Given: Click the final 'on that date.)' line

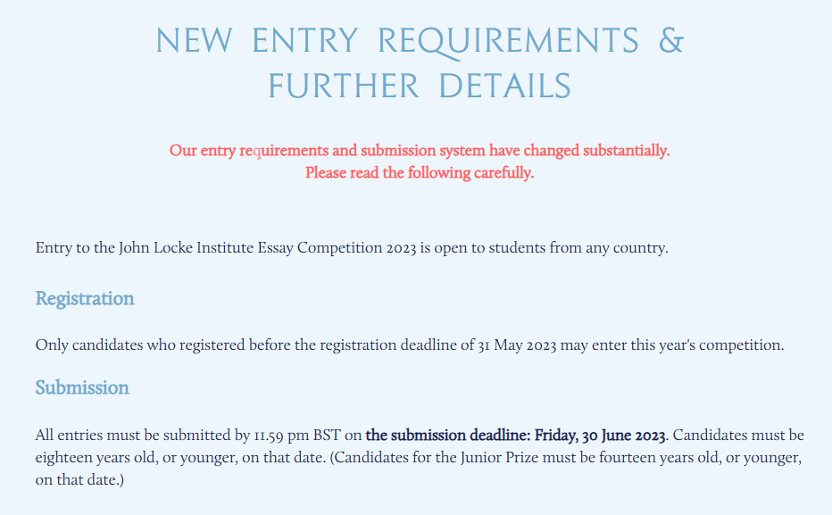Looking at the screenshot, I should click(79, 480).
